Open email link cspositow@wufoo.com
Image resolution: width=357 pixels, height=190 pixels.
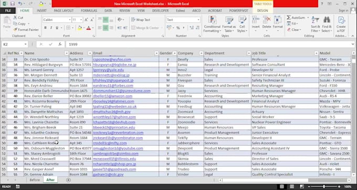pyautogui.click(x=112, y=60)
